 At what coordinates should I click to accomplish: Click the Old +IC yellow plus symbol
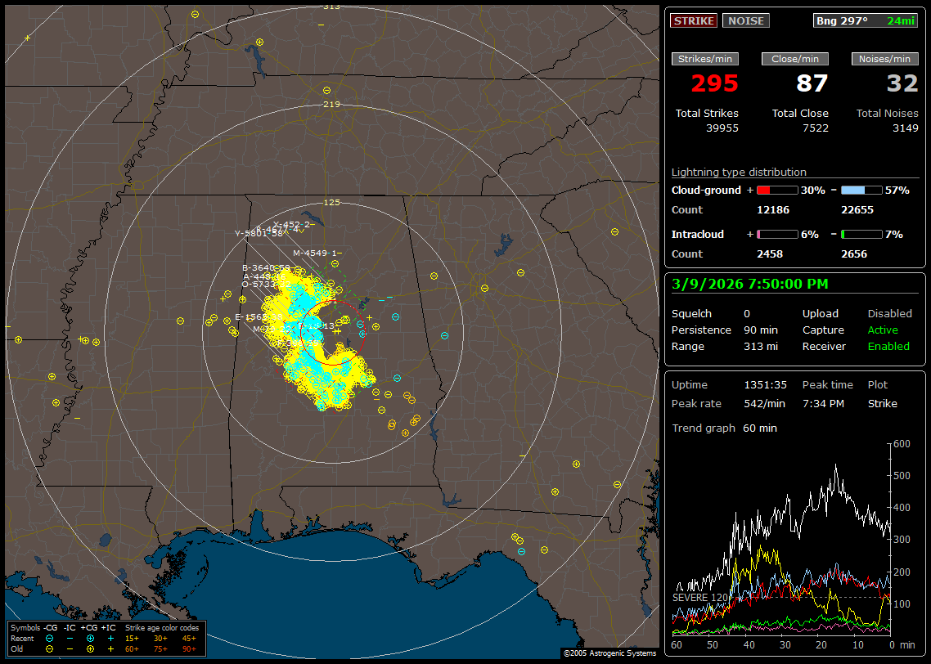point(110,648)
